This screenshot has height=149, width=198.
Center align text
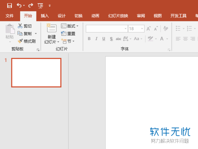click(185, 39)
